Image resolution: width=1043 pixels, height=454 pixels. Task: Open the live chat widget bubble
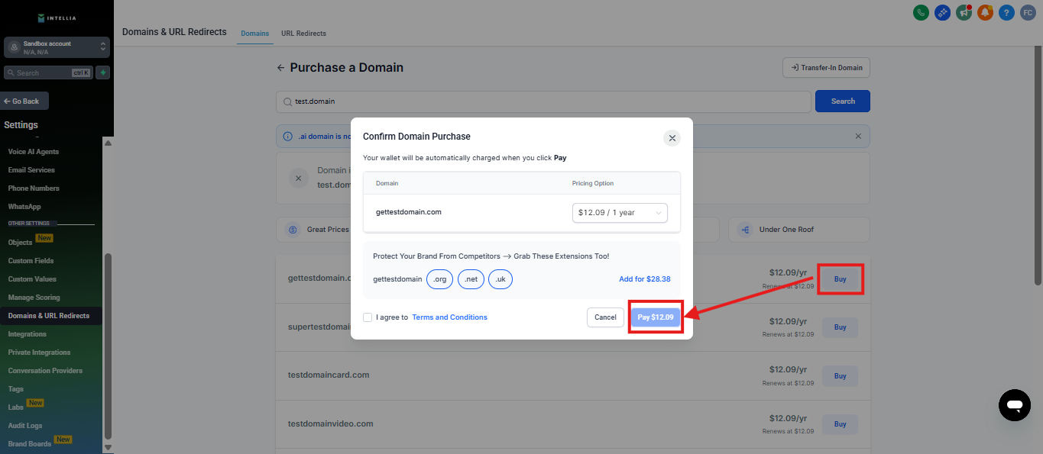point(1014,404)
